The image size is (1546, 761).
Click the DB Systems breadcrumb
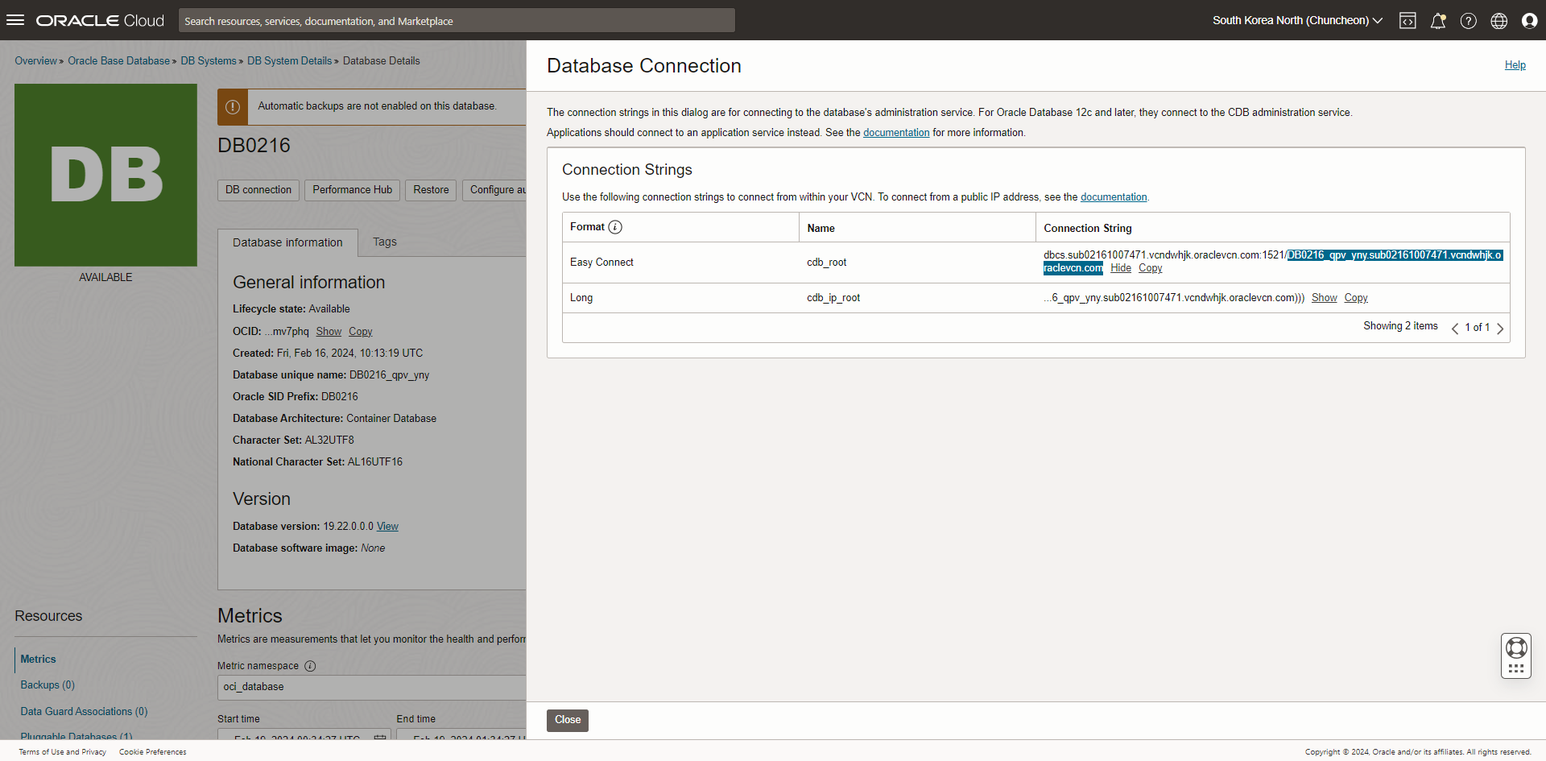[x=209, y=60]
